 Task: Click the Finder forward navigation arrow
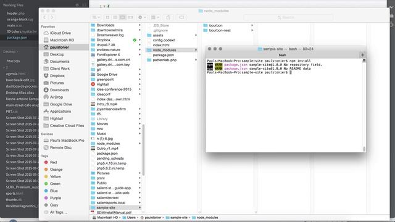click(x=52, y=17)
